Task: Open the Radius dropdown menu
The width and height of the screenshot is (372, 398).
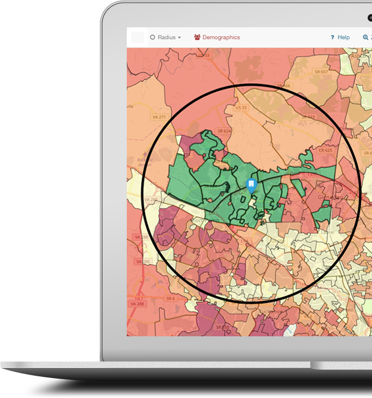Action: tap(166, 37)
